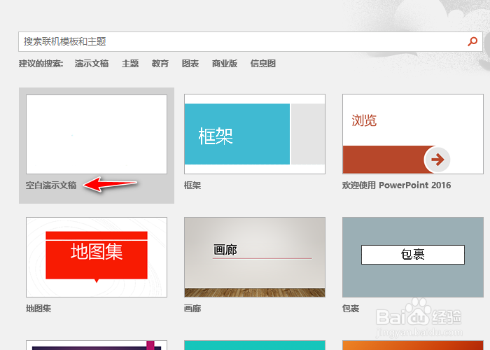
Task: Click the search magnifier icon
Action: [472, 41]
